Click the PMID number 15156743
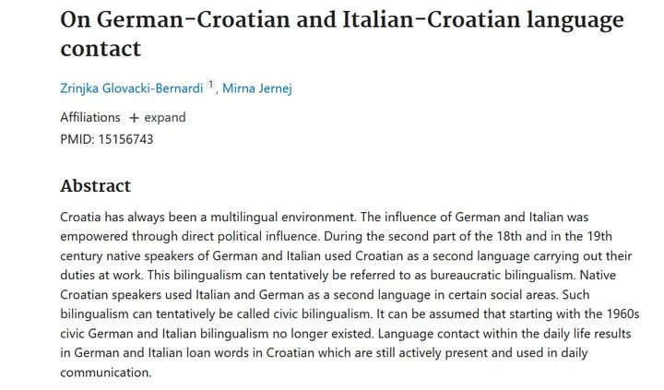This screenshot has height=390, width=664. 125,139
